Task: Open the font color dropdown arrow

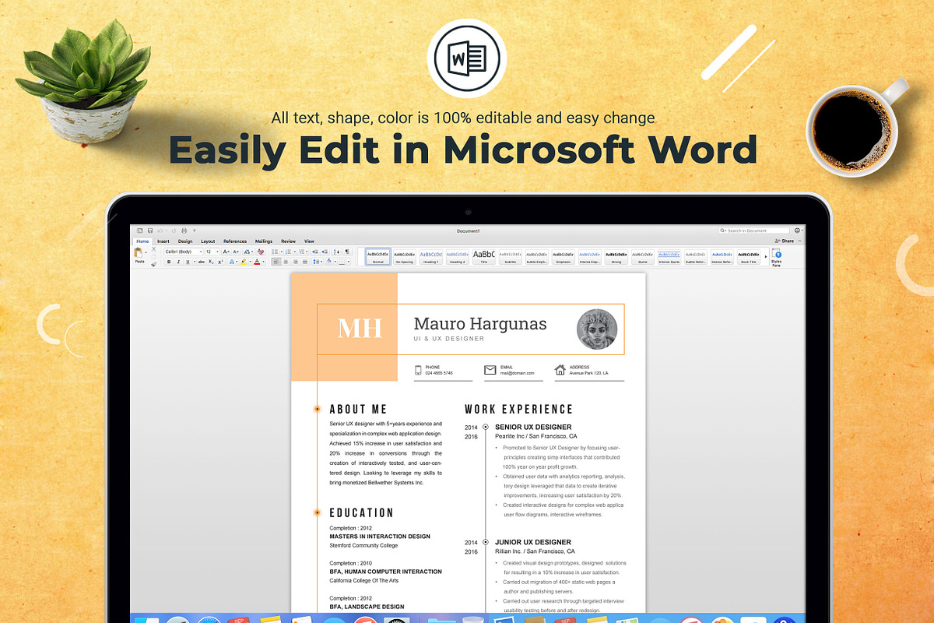Action: (x=263, y=262)
